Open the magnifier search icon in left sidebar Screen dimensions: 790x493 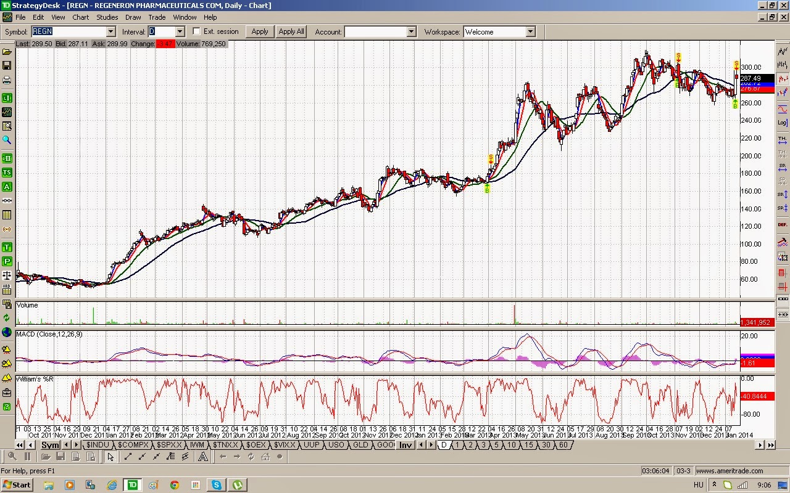click(7, 141)
